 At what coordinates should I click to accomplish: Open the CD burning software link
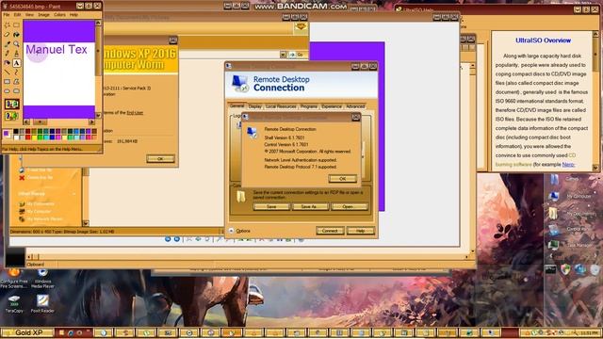pos(536,160)
